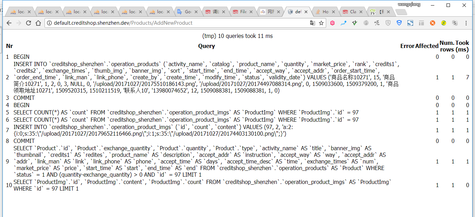Click the translate page icon in address bar
The height and width of the screenshot is (217, 475).
(313, 23)
